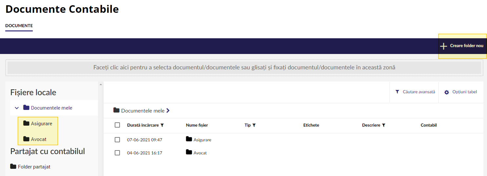This screenshot has height=176, width=487.
Task: Click the Opțiuni tabel gear icon
Action: pos(446,92)
